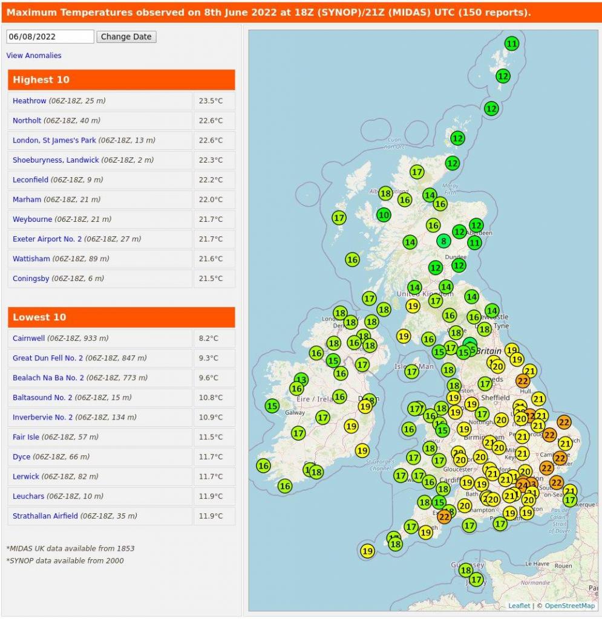Open the Great Dun Fell No. 2 link
The width and height of the screenshot is (602, 619).
click(48, 358)
